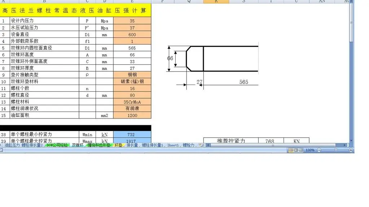Click the insert new worksheet icon
Screen dimensions: 369x207
tap(201, 145)
